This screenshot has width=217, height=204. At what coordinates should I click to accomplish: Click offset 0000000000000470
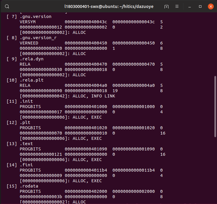coord(134,64)
